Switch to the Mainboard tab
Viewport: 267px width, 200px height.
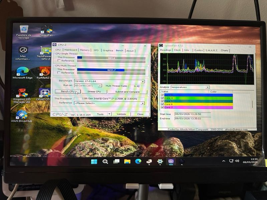point(71,50)
